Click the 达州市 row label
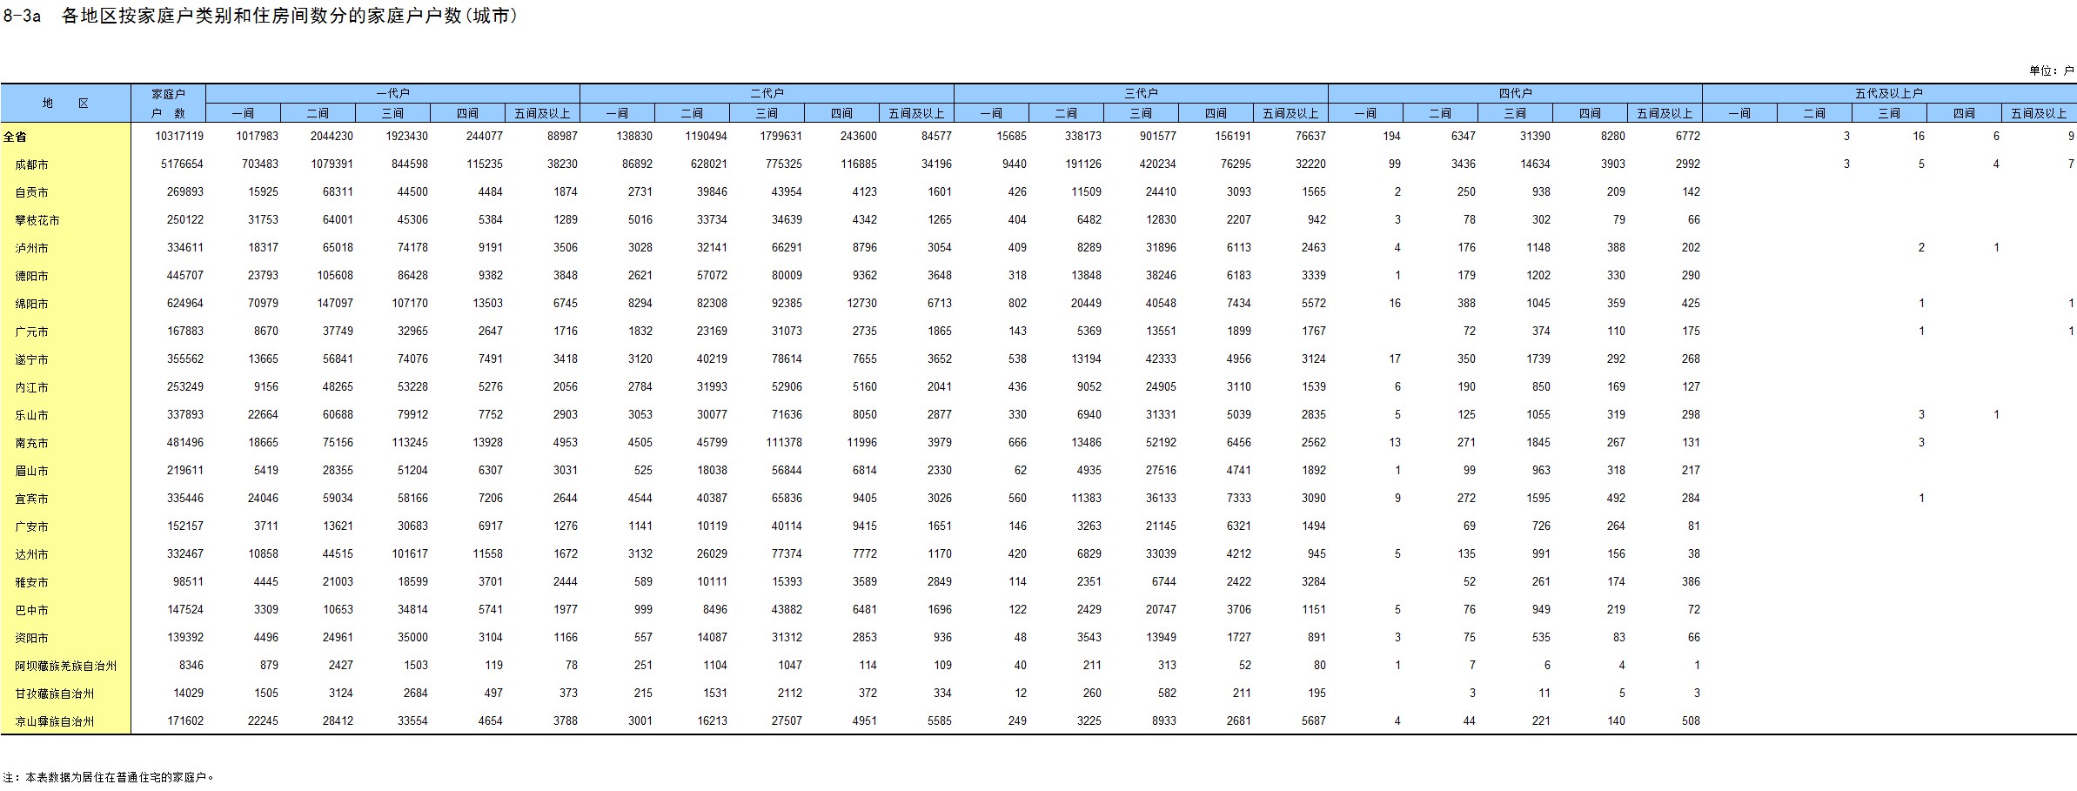 coord(31,554)
